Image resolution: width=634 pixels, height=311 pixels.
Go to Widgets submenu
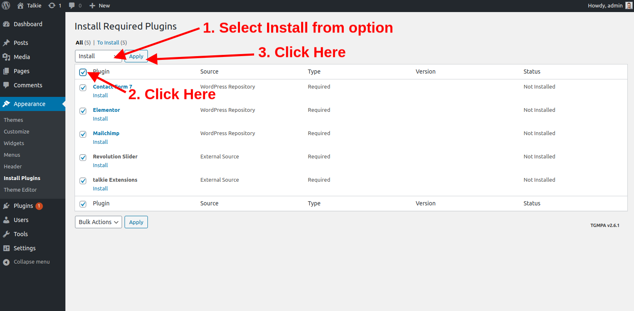[14, 143]
